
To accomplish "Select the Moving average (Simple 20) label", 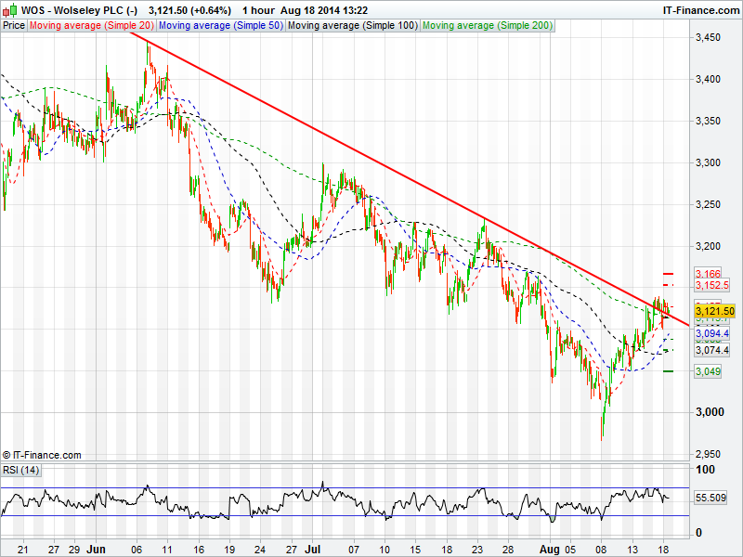I will tap(92, 26).
